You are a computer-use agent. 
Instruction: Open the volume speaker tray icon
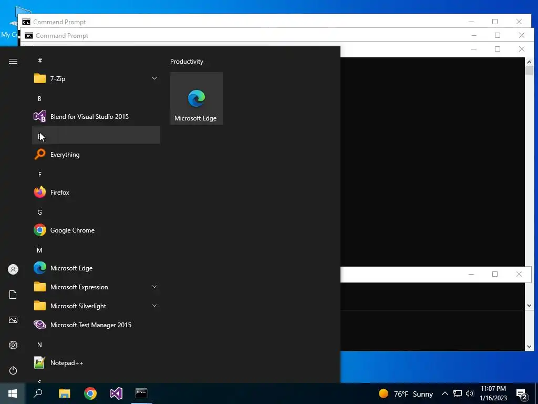tap(470, 393)
